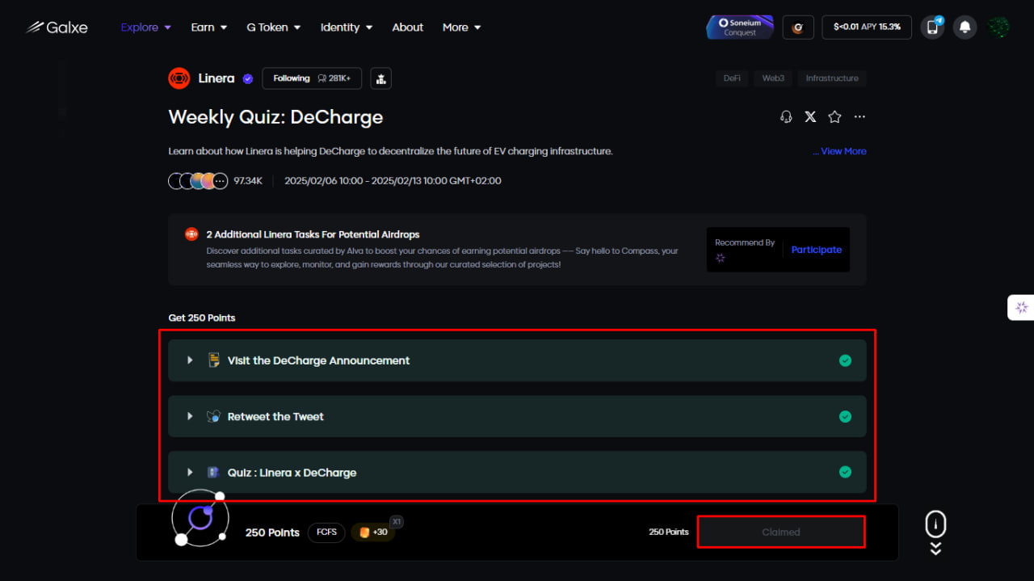Toggle the Following 281K+ button
Viewport: 1034px width, 581px height.
point(312,78)
